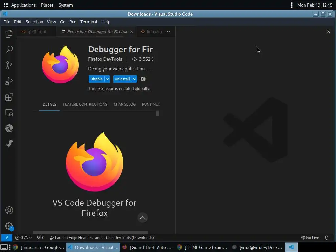Image resolution: width=336 pixels, height=252 pixels.
Task: Open the Extensions view
Action: coord(9,97)
